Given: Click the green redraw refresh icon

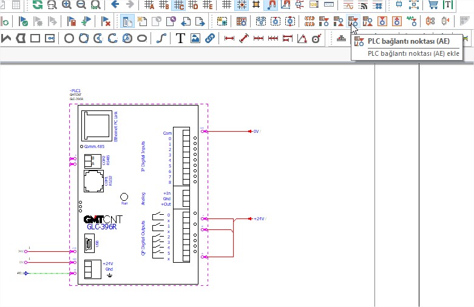Looking at the screenshot, I should coord(38,4).
